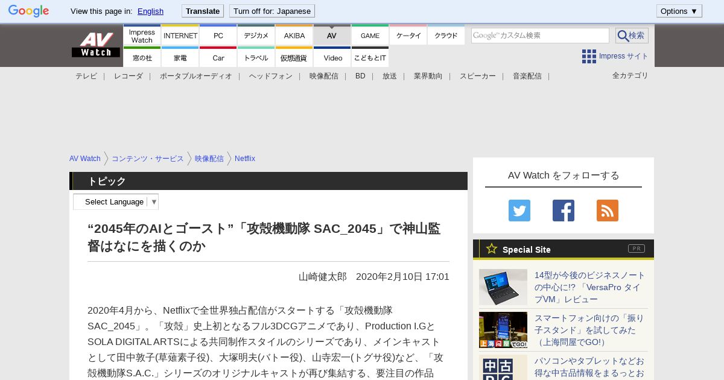Viewport: 724px width, 380px height.
Task: Open the ケータイ Watch tab
Action: point(408,35)
